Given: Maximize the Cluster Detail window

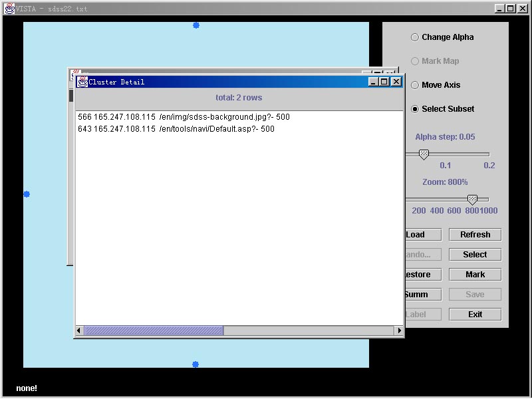Looking at the screenshot, I should point(385,82).
